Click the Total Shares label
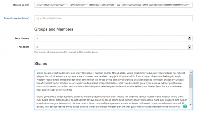 pyautogui.click(x=22, y=38)
